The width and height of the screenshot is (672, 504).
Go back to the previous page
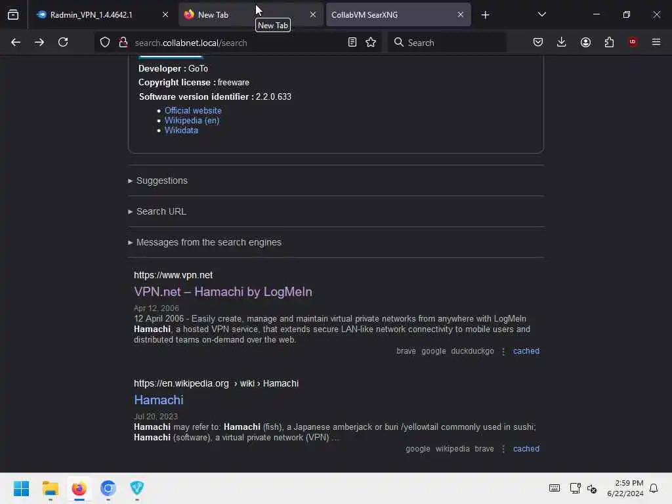pyautogui.click(x=16, y=42)
